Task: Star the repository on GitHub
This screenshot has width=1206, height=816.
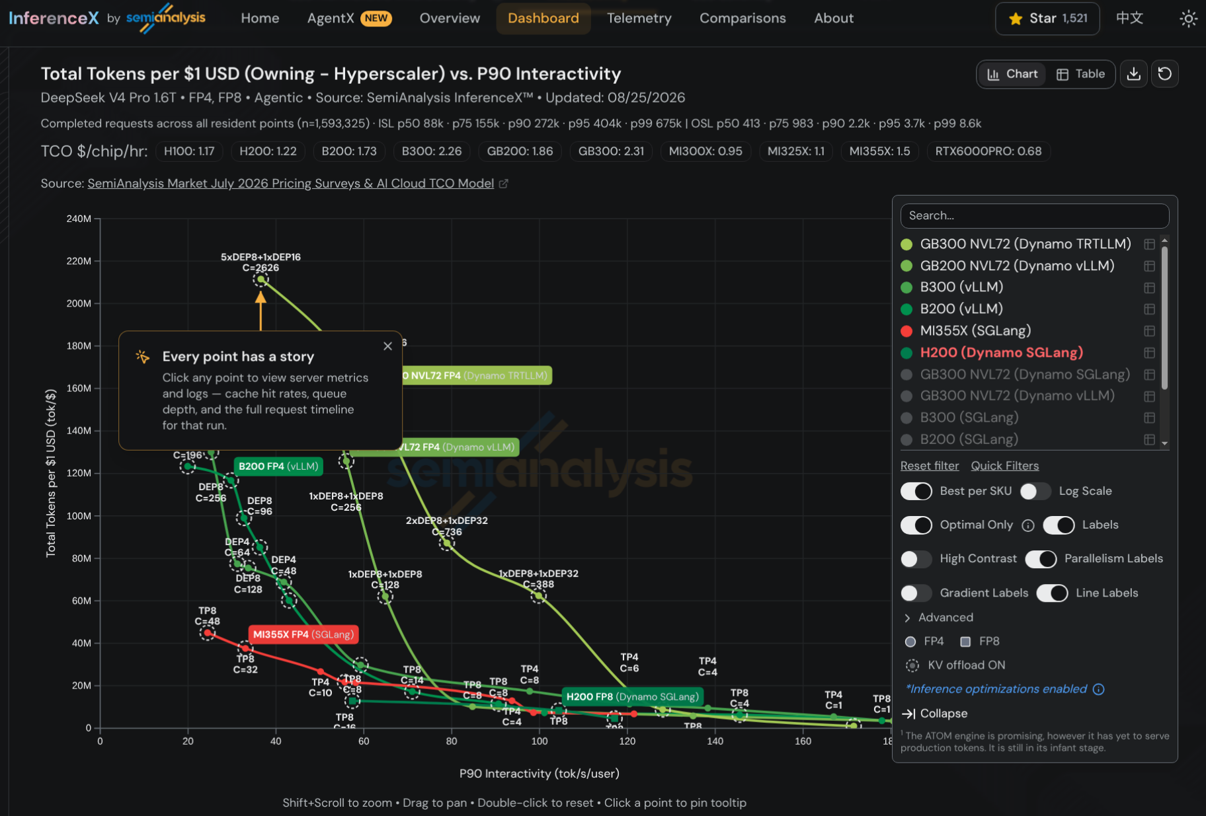Action: click(1047, 19)
